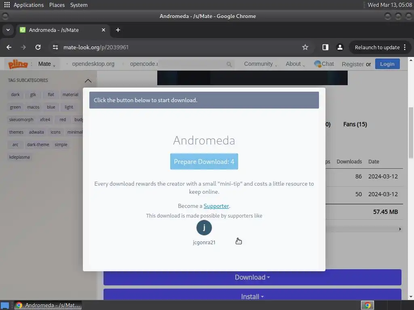The width and height of the screenshot is (414, 310).
Task: Click supporter avatar jcgonra21
Action: point(204,228)
